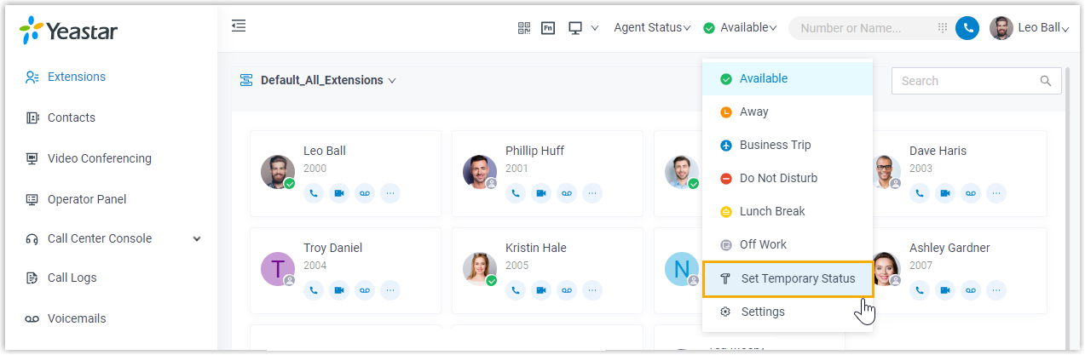Click Phillip Huff's avatar photo
Viewport: 1085px width, 355px height.
point(480,172)
